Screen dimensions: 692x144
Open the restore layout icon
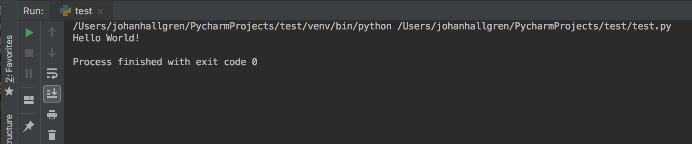(29, 100)
